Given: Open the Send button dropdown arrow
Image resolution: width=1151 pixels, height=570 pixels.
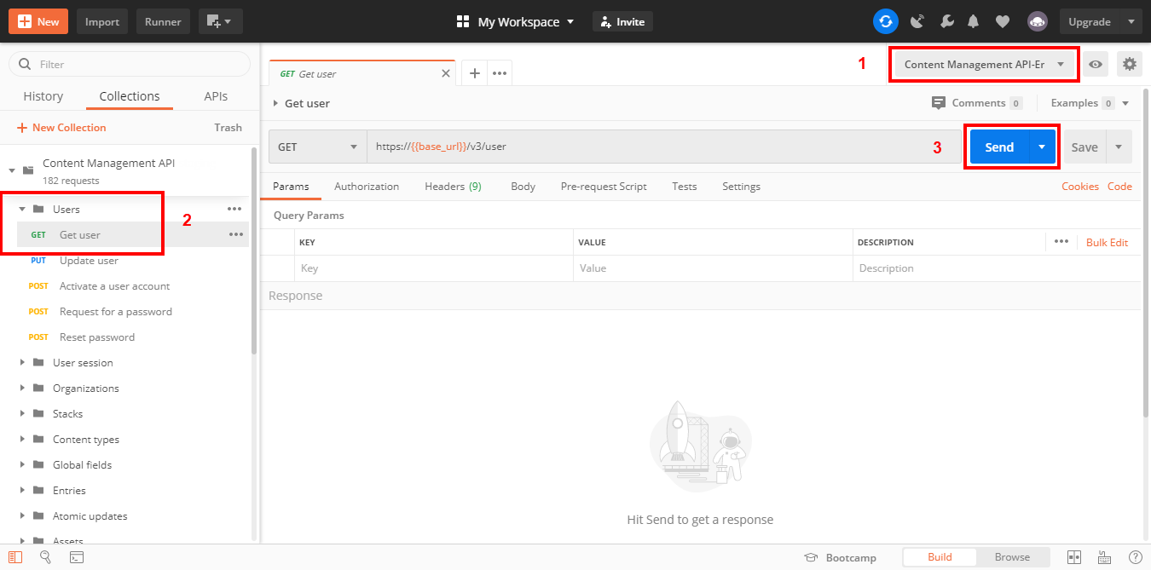Looking at the screenshot, I should point(1042,147).
